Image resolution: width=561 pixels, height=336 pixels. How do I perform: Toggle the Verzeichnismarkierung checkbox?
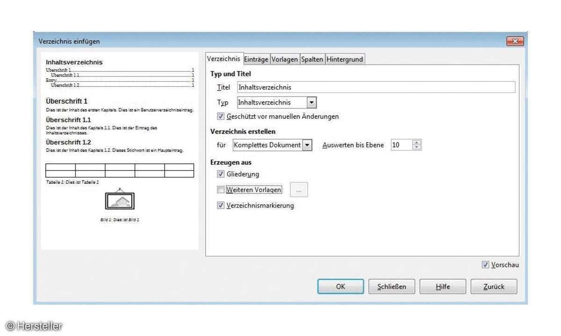click(x=221, y=205)
